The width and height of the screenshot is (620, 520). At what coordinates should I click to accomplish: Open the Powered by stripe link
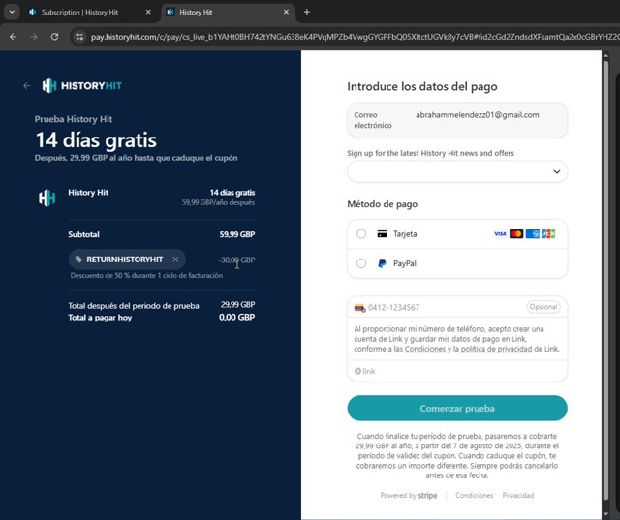tap(409, 496)
